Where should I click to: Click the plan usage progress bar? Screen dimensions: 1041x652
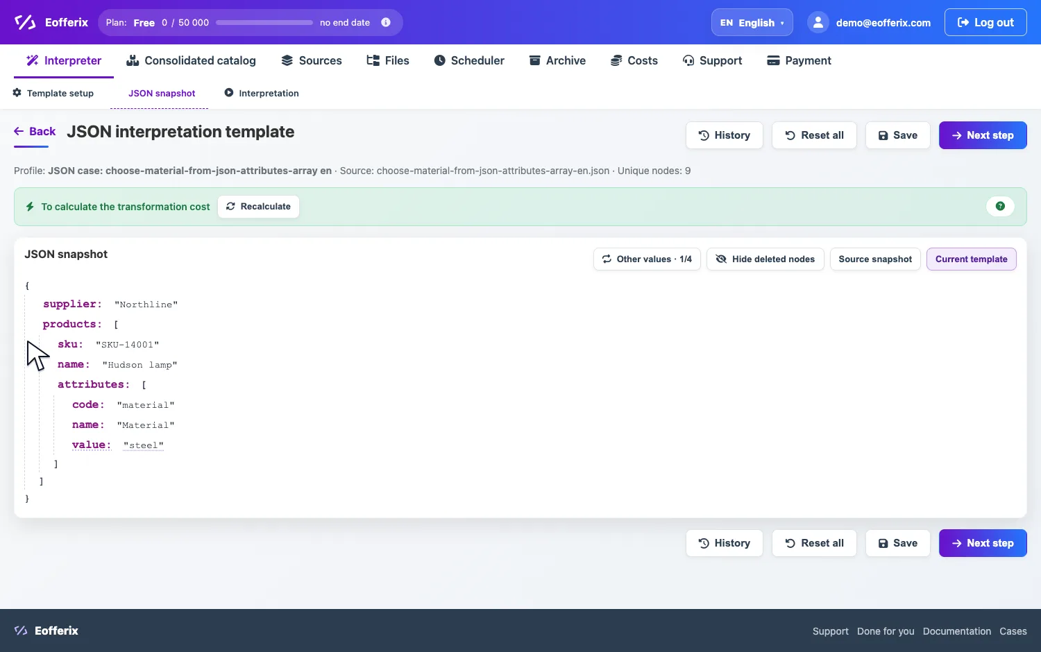coord(264,22)
